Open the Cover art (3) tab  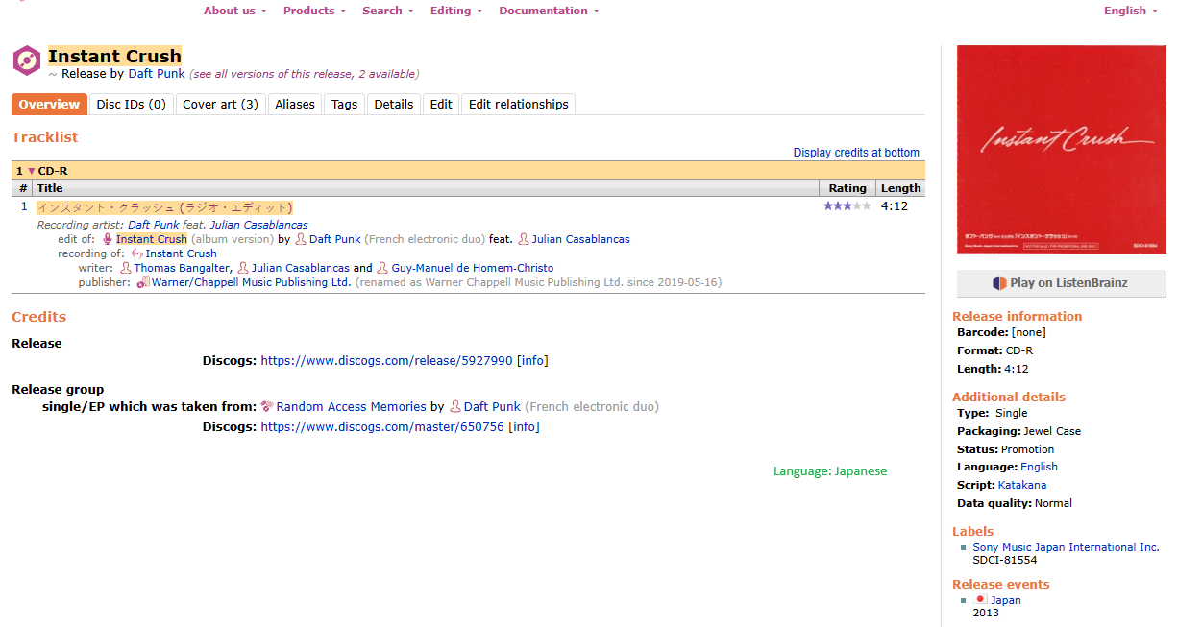[220, 104]
